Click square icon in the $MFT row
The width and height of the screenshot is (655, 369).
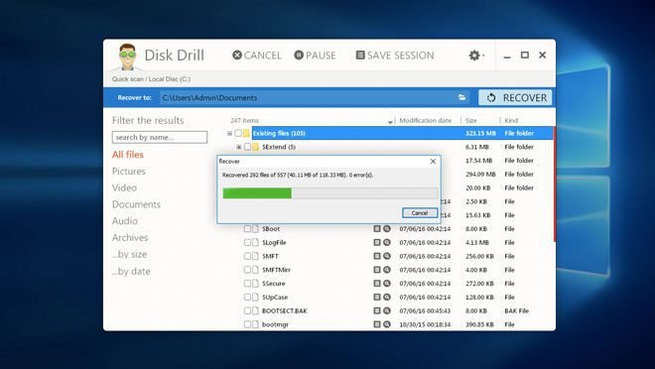(377, 256)
